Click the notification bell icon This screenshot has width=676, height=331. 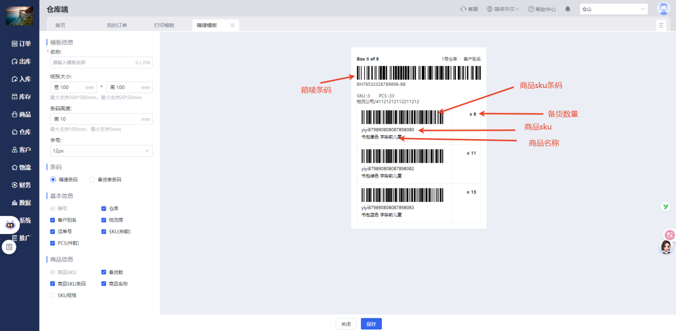click(567, 9)
